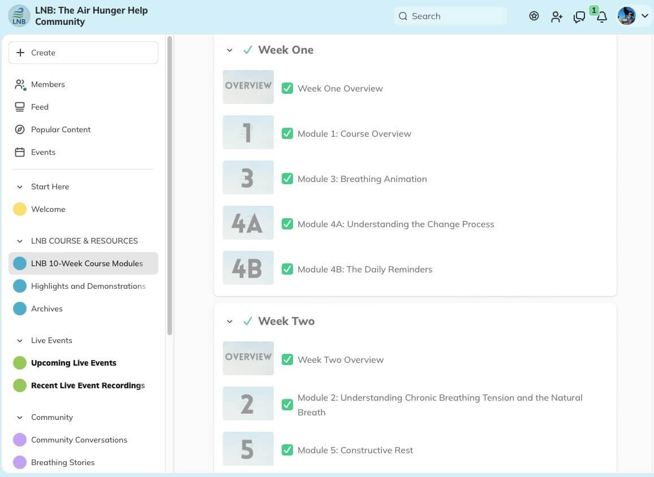Viewport: 654px width, 477px height.
Task: Click the invite member icon in header
Action: (x=556, y=16)
